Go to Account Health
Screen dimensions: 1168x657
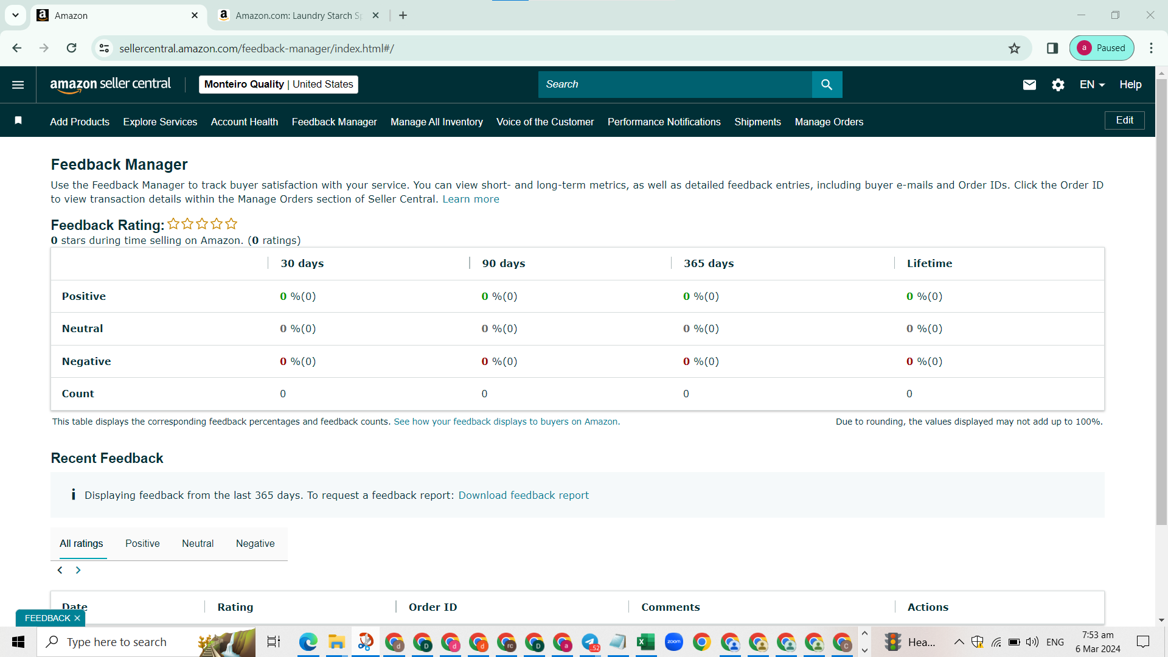[x=245, y=122]
